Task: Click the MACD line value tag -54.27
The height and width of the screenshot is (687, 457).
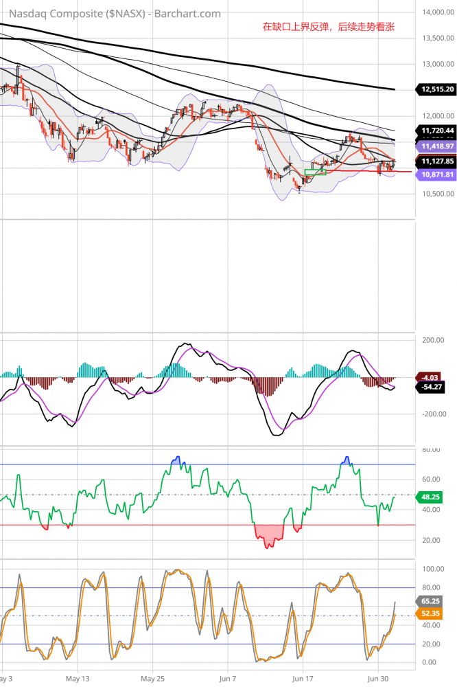Action: 432,387
